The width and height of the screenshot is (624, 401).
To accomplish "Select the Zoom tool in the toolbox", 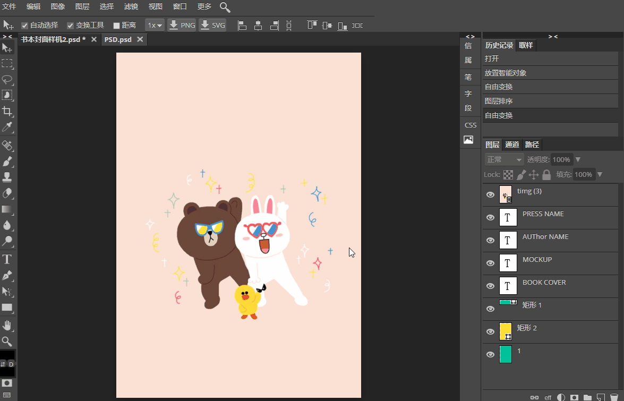I will tap(7, 342).
